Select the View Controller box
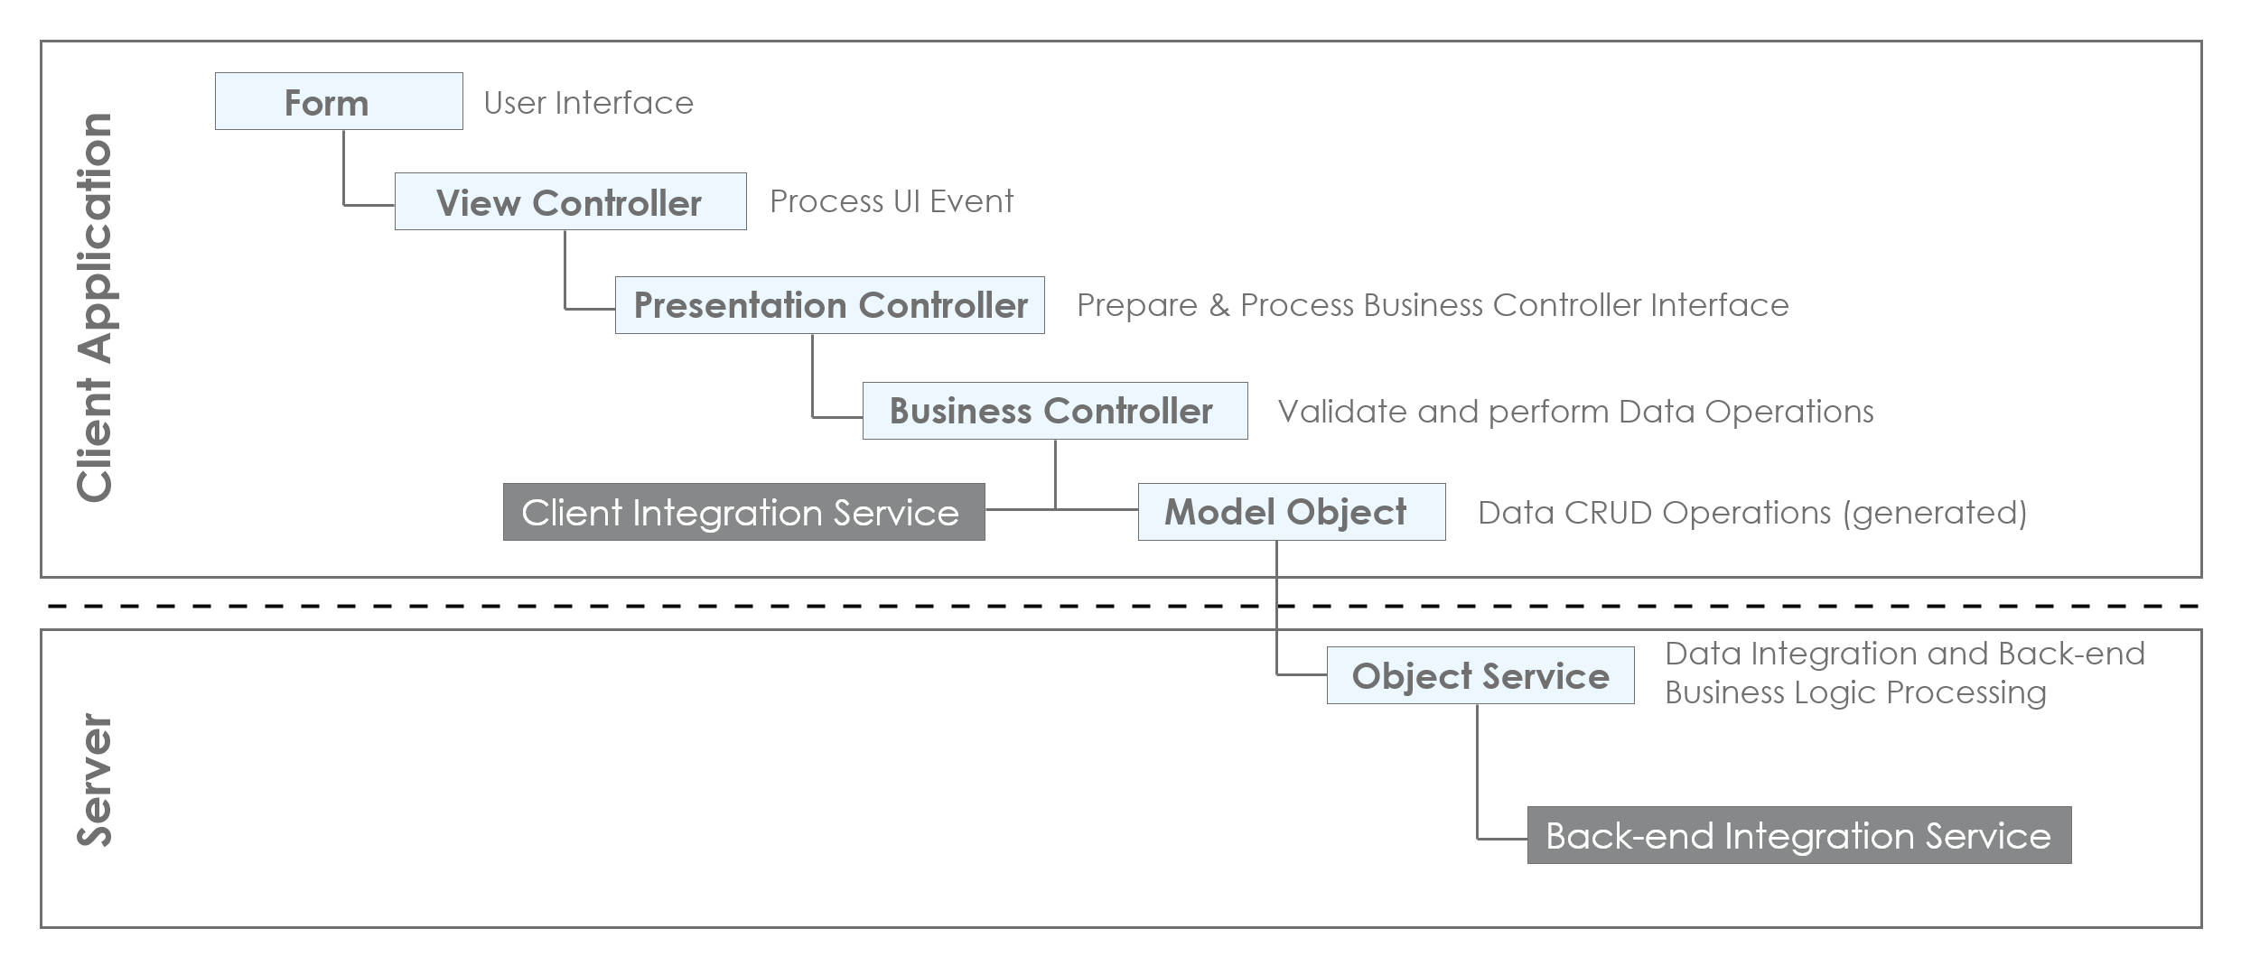 (x=570, y=201)
